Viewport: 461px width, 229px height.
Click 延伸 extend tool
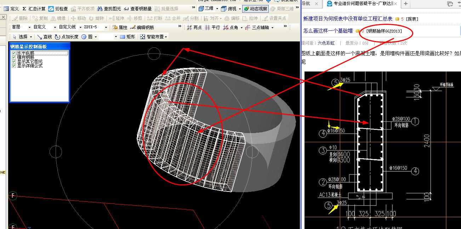pyautogui.click(x=116, y=18)
